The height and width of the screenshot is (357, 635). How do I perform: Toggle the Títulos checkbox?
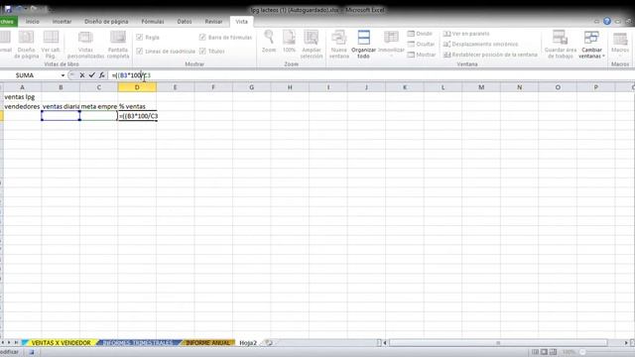pyautogui.click(x=202, y=51)
